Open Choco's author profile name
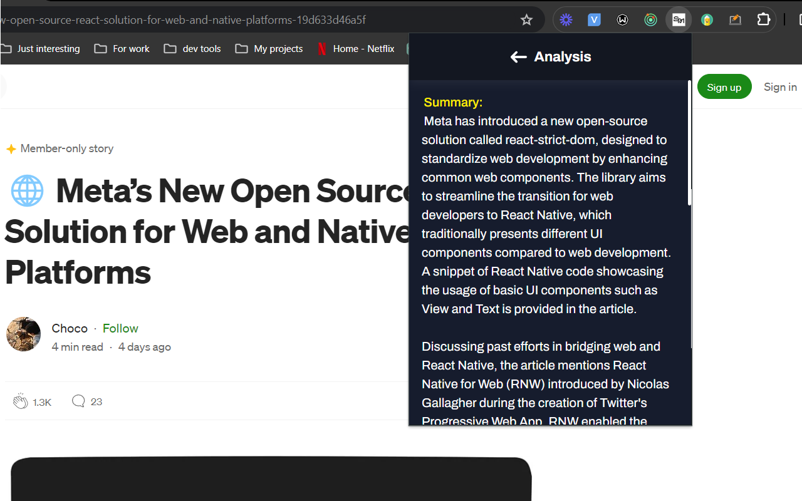This screenshot has height=501, width=802. (x=70, y=328)
